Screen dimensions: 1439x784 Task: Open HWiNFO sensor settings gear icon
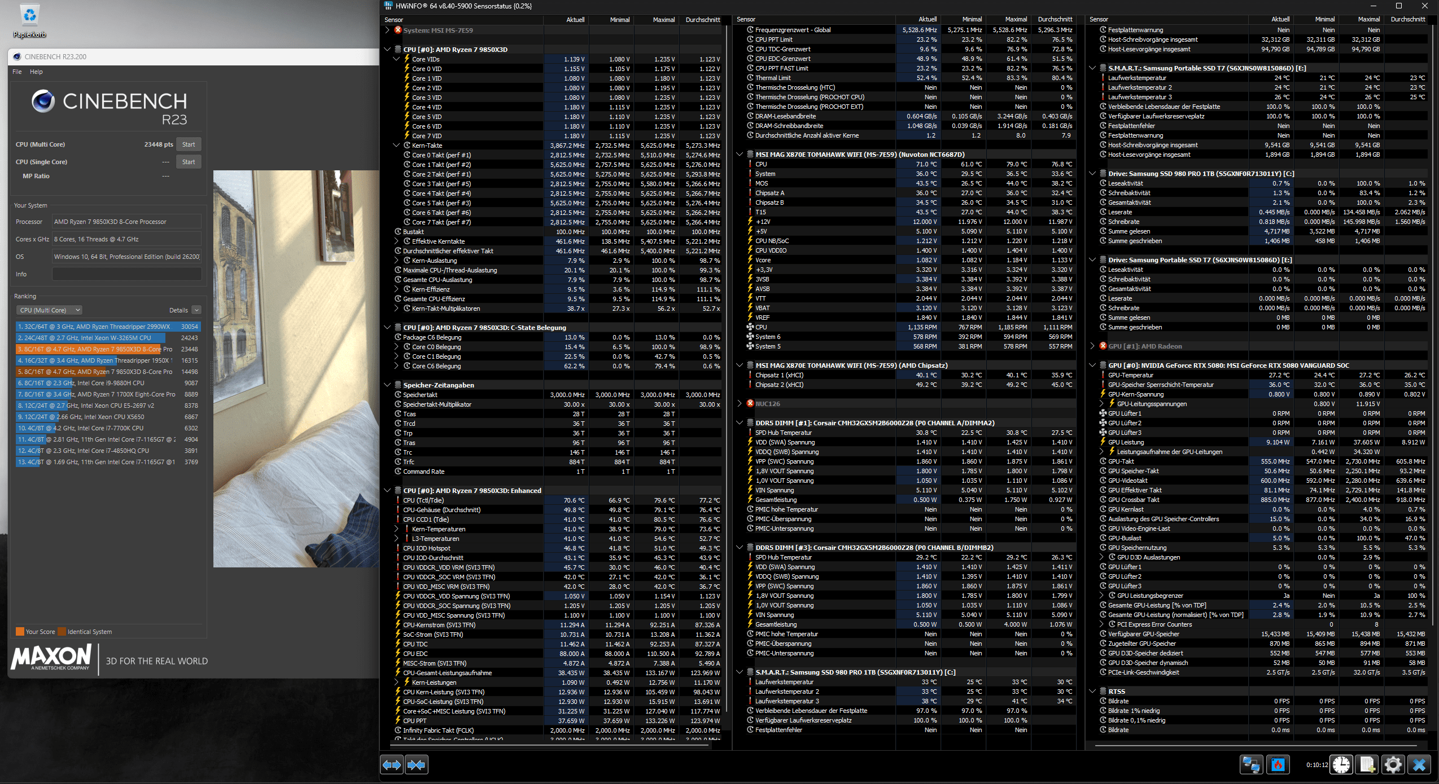pos(1393,765)
